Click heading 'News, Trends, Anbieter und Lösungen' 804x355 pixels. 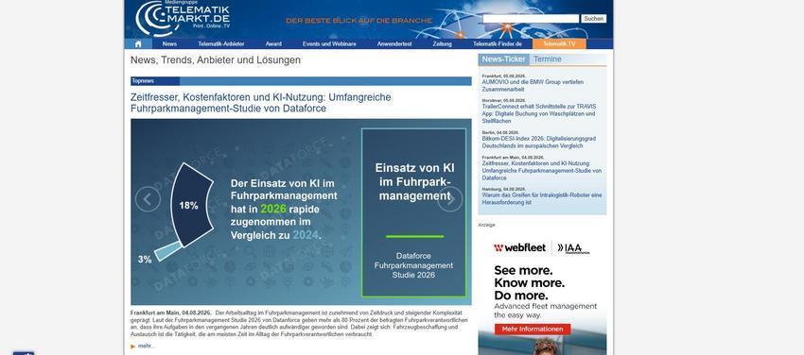[x=216, y=59]
